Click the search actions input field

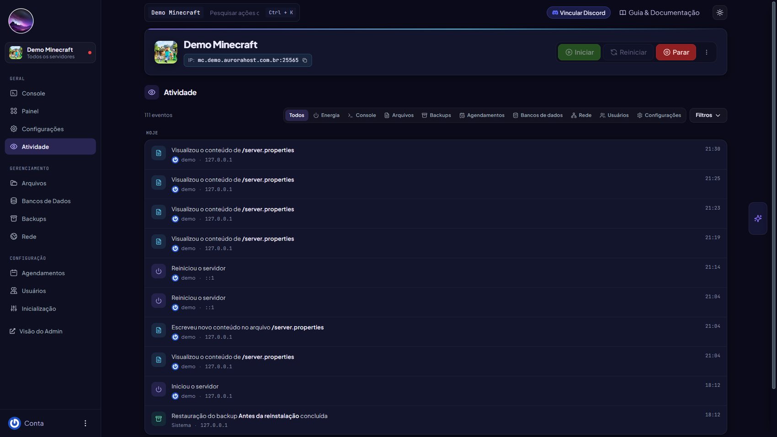click(234, 13)
